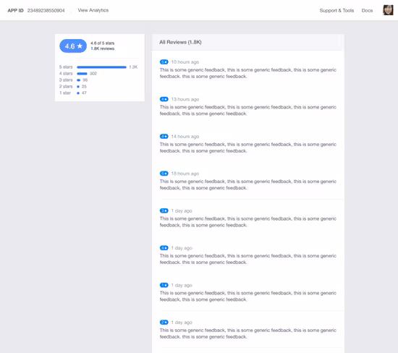The image size is (398, 353).
Task: Filter reviews by the 2 stars row
Action: [73, 86]
